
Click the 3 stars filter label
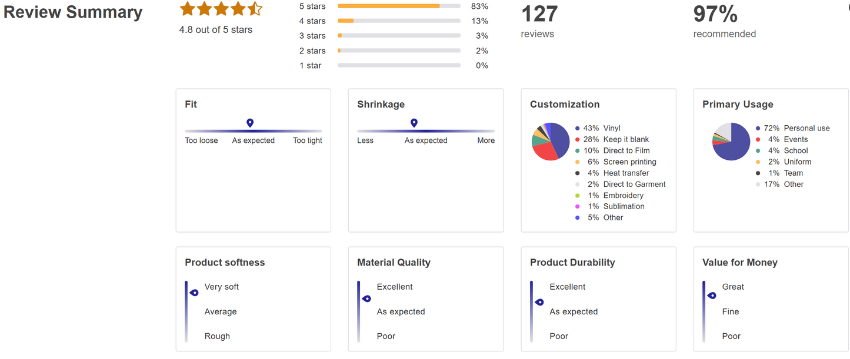click(x=312, y=36)
